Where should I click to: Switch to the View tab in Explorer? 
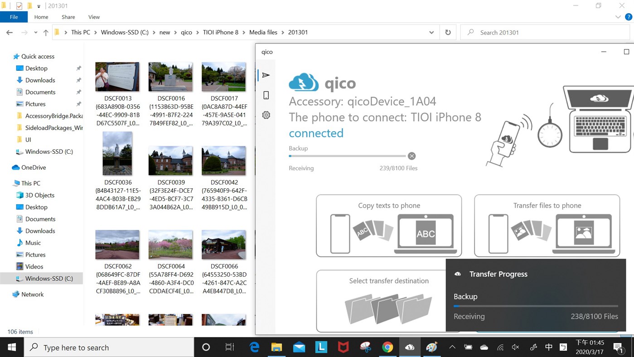(94, 17)
